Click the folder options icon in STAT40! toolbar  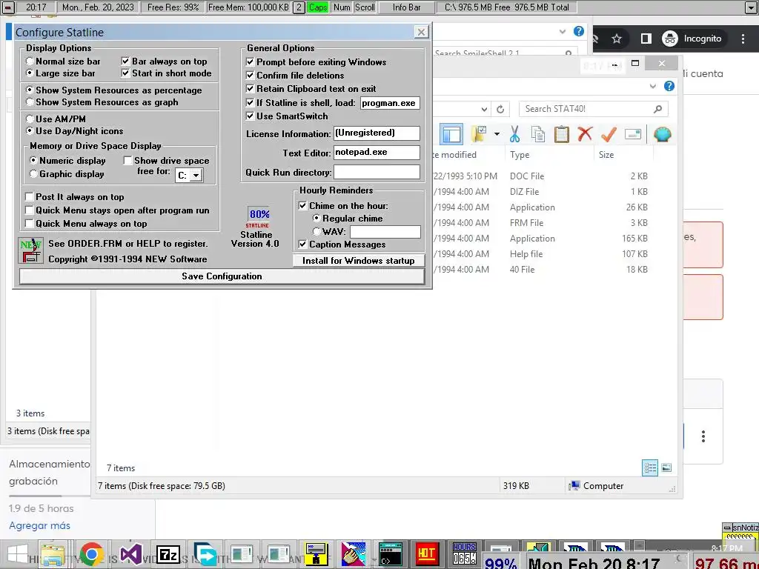[x=480, y=134]
